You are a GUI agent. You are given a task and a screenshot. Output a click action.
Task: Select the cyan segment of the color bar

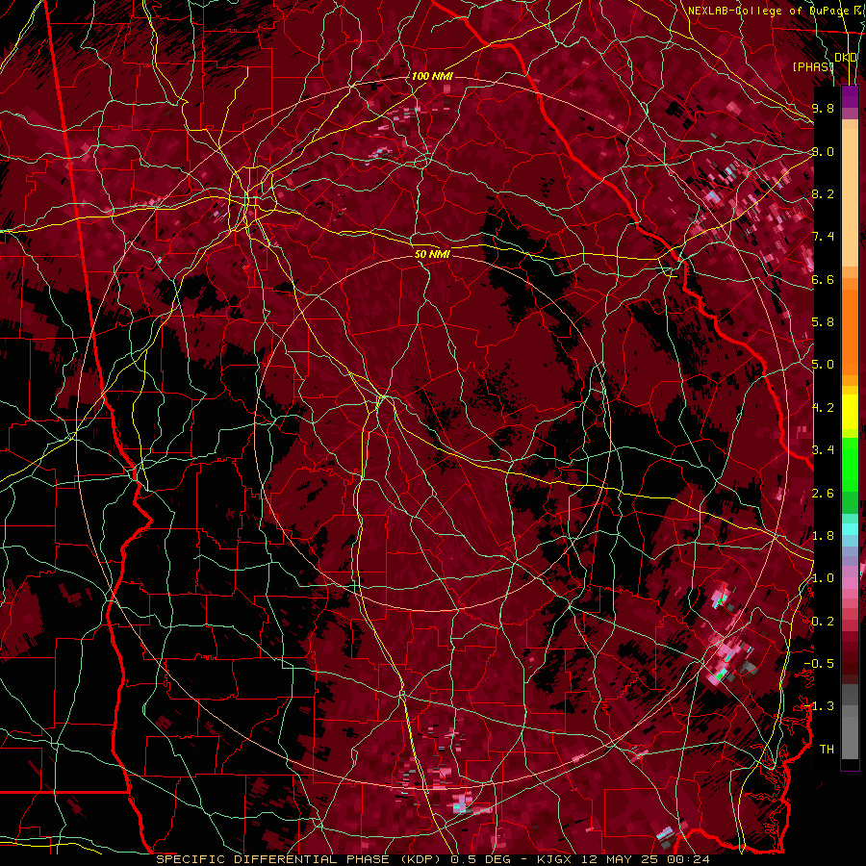(x=850, y=529)
